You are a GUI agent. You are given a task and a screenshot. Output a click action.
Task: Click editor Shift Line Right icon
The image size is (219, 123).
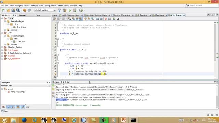[101, 19]
